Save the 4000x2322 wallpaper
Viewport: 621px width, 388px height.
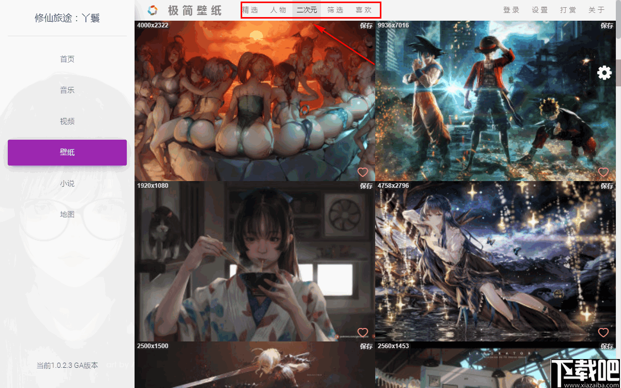coord(366,25)
